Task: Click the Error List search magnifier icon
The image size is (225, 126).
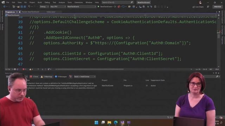Action: pos(217,77)
